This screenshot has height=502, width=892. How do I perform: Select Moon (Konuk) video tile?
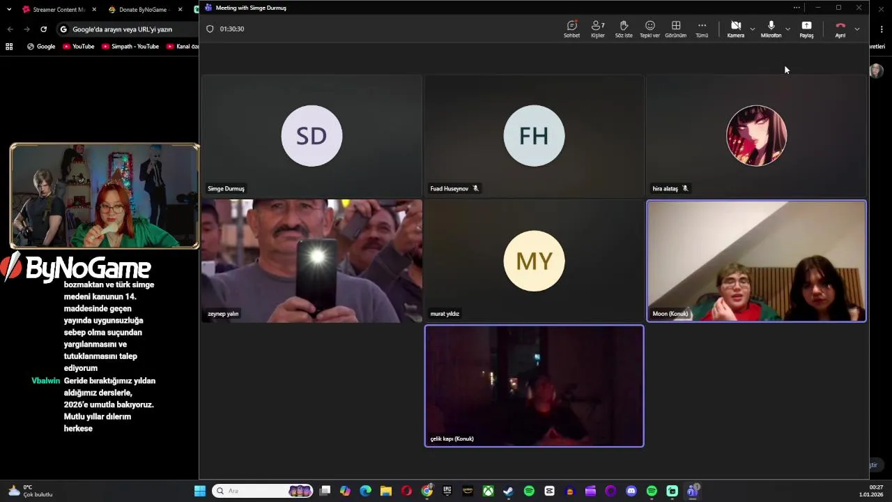point(756,261)
